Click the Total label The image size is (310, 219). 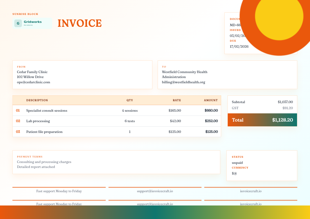[x=238, y=120]
